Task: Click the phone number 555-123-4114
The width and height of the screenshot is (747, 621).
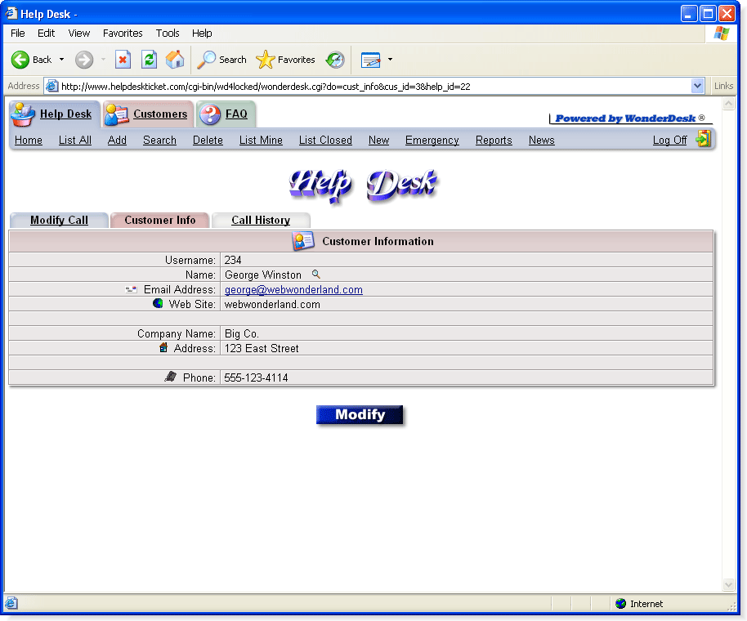Action: pyautogui.click(x=257, y=378)
